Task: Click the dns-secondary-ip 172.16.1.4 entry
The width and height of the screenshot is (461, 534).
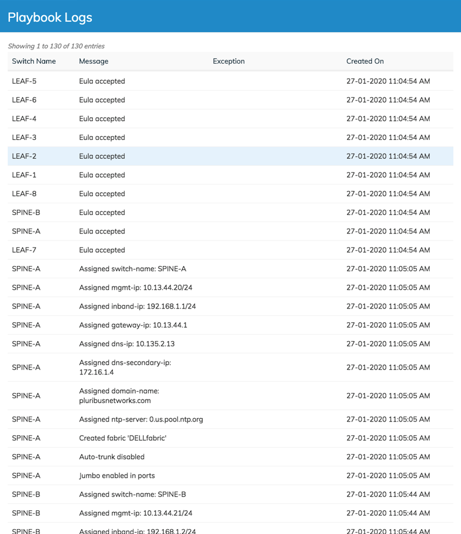Action: pyautogui.click(x=230, y=367)
